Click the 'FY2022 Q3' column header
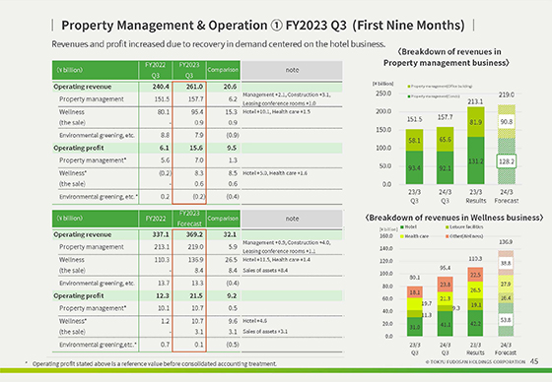 [x=156, y=70]
